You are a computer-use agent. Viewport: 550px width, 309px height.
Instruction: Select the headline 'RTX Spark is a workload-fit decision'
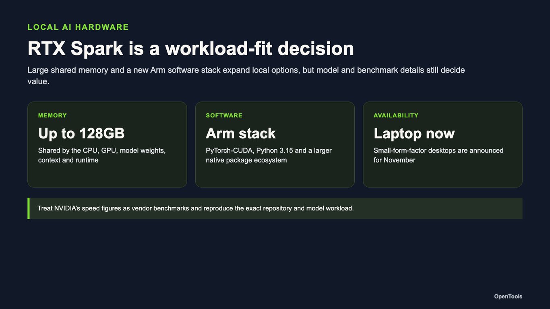click(x=191, y=48)
